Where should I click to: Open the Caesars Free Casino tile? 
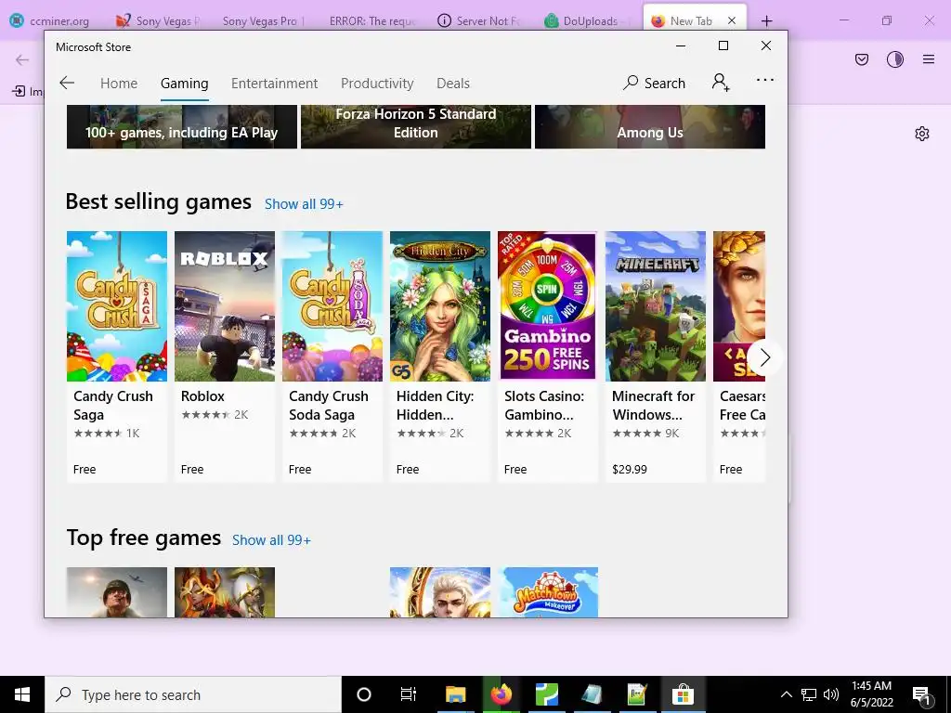pos(738,356)
